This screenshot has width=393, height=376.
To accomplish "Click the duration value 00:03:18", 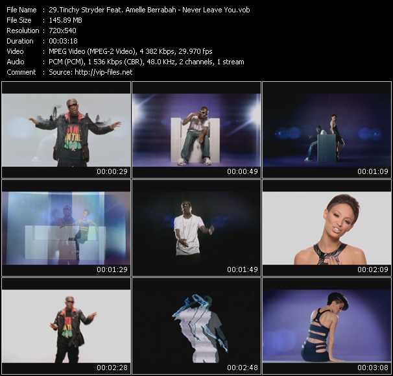I will click(x=63, y=41).
